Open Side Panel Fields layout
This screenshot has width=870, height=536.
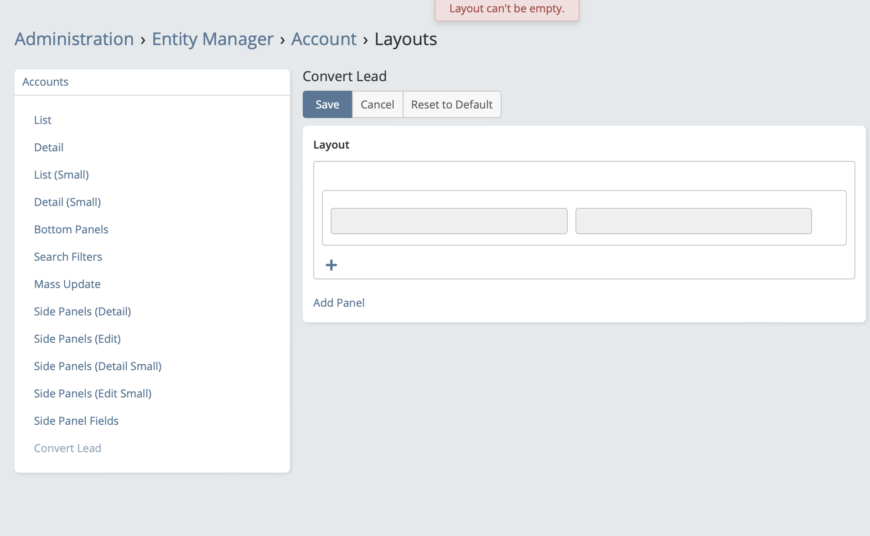(x=76, y=421)
